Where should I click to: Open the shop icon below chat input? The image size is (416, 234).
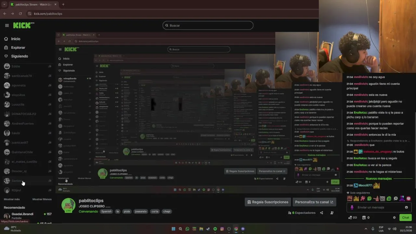[x=366, y=218]
